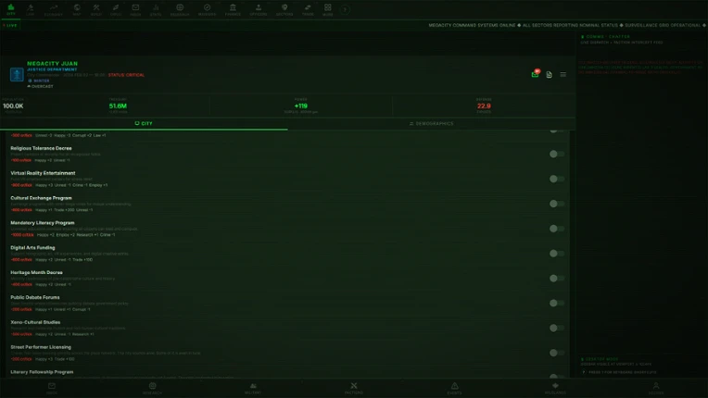Open the Map globe icon
This screenshot has width=708, height=398.
pyautogui.click(x=77, y=10)
